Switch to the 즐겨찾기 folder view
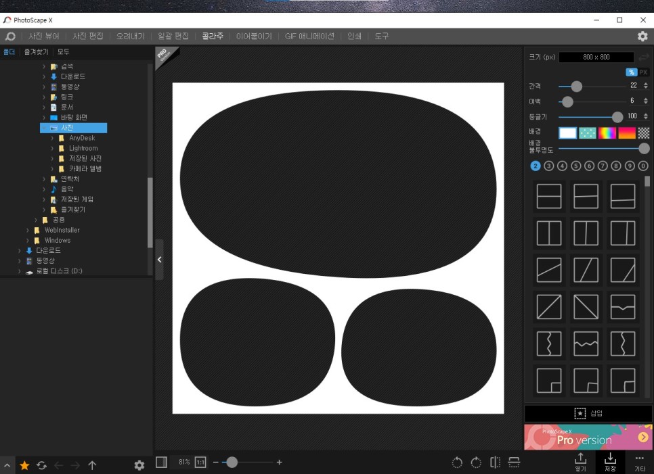The width and height of the screenshot is (654, 474). point(37,51)
